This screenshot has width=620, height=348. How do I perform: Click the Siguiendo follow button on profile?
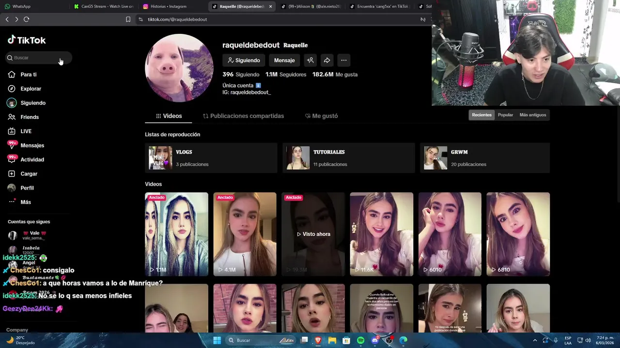[x=244, y=60]
